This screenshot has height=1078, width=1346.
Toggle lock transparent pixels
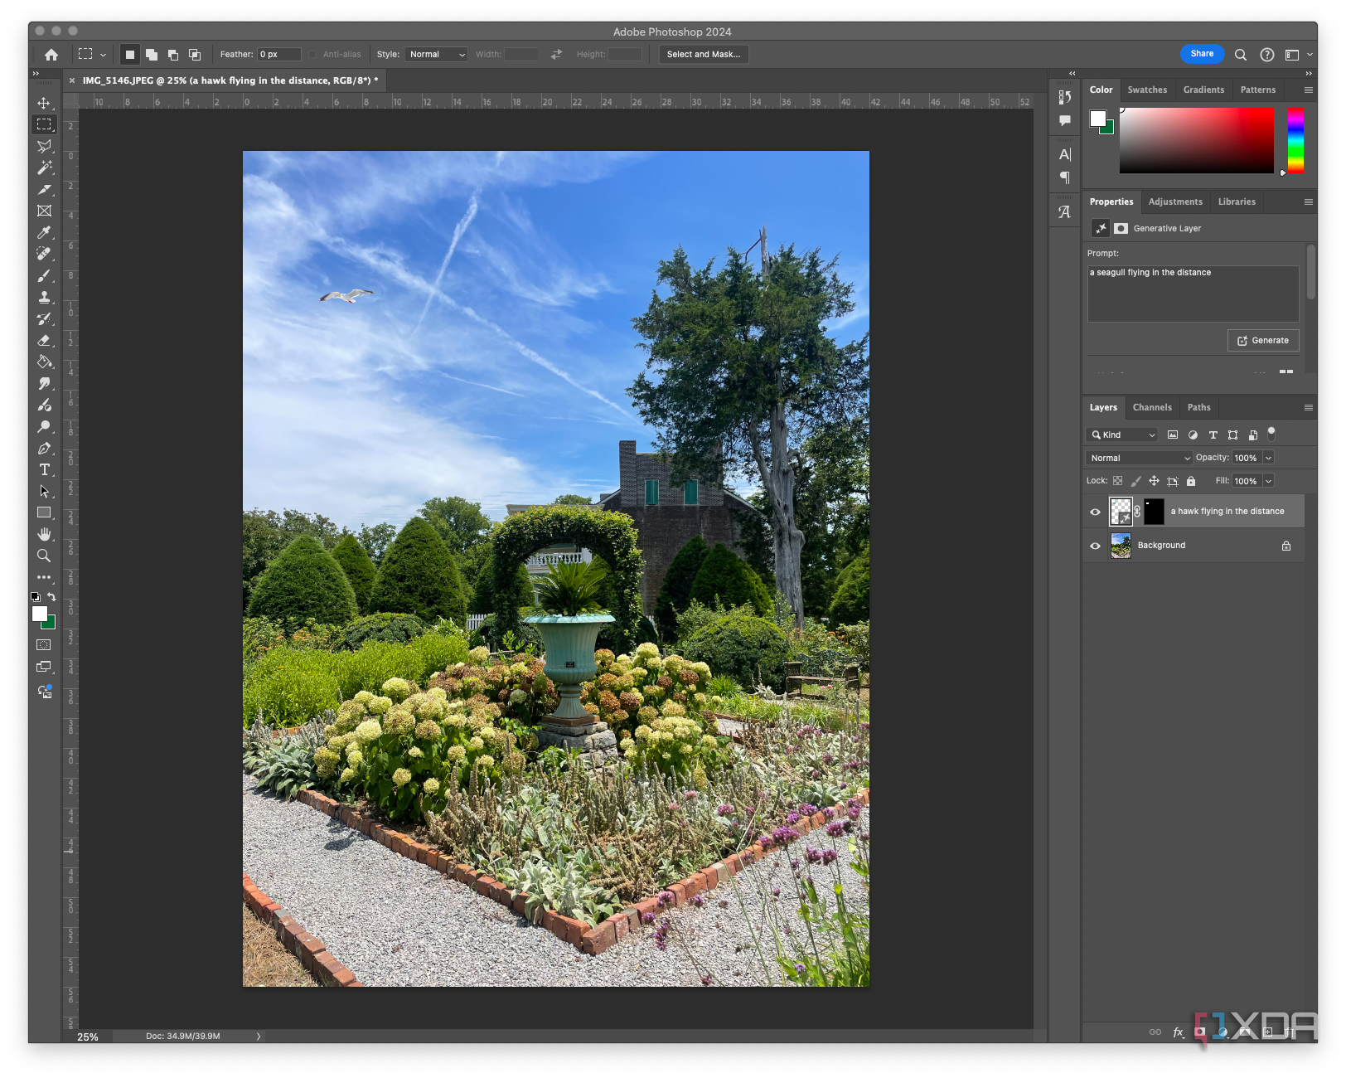pyautogui.click(x=1118, y=481)
